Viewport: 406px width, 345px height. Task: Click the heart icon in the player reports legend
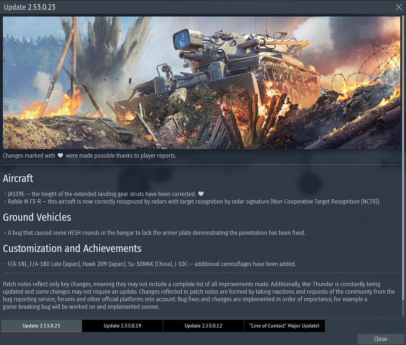(60, 156)
